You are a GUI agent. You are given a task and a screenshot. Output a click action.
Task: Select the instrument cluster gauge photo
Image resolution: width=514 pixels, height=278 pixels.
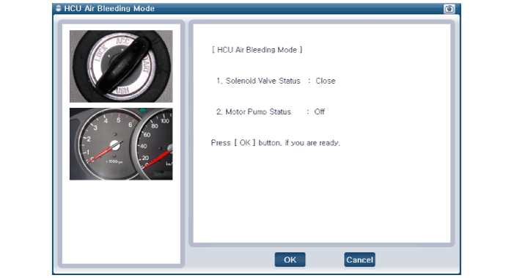pos(121,144)
